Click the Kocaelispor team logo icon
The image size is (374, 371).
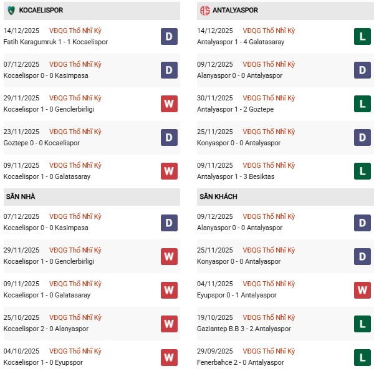[11, 11]
